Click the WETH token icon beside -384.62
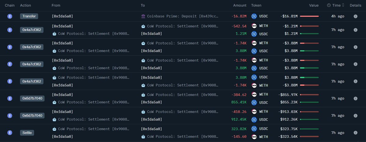 (254, 94)
